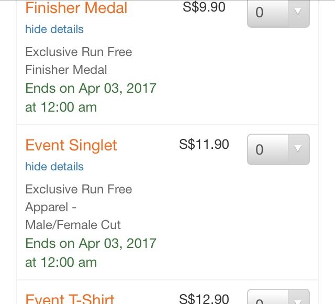Expand the Event Singlet quantity dropdown arrow
This screenshot has width=335, height=304.
298,149
